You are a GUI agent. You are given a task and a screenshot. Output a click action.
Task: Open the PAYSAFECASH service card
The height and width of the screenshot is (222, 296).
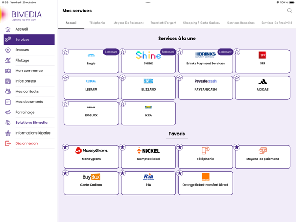click(205, 87)
